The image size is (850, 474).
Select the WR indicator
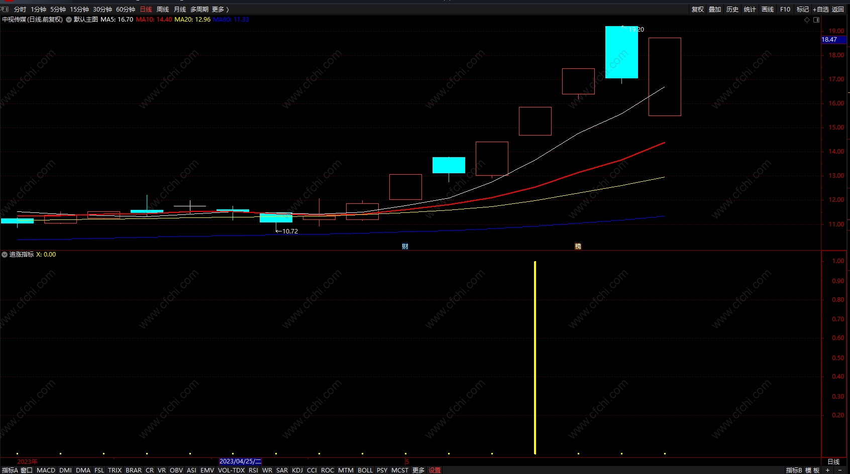(267, 470)
